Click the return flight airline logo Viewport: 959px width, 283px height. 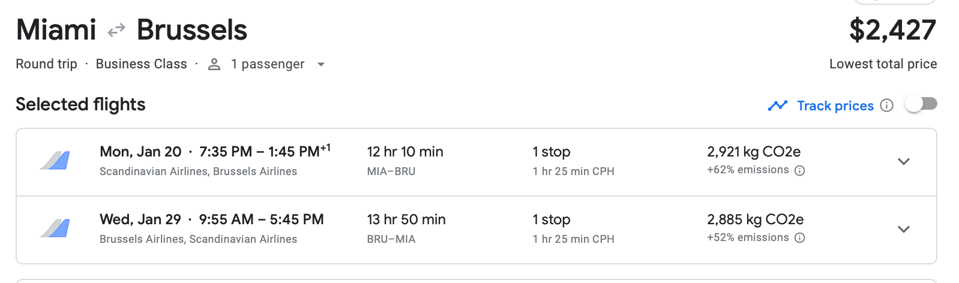pyautogui.click(x=55, y=228)
